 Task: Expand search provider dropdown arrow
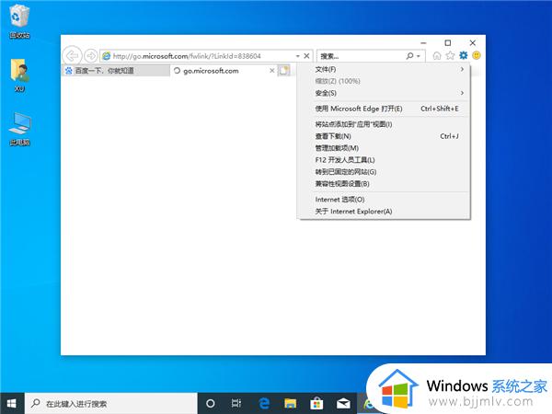point(419,56)
